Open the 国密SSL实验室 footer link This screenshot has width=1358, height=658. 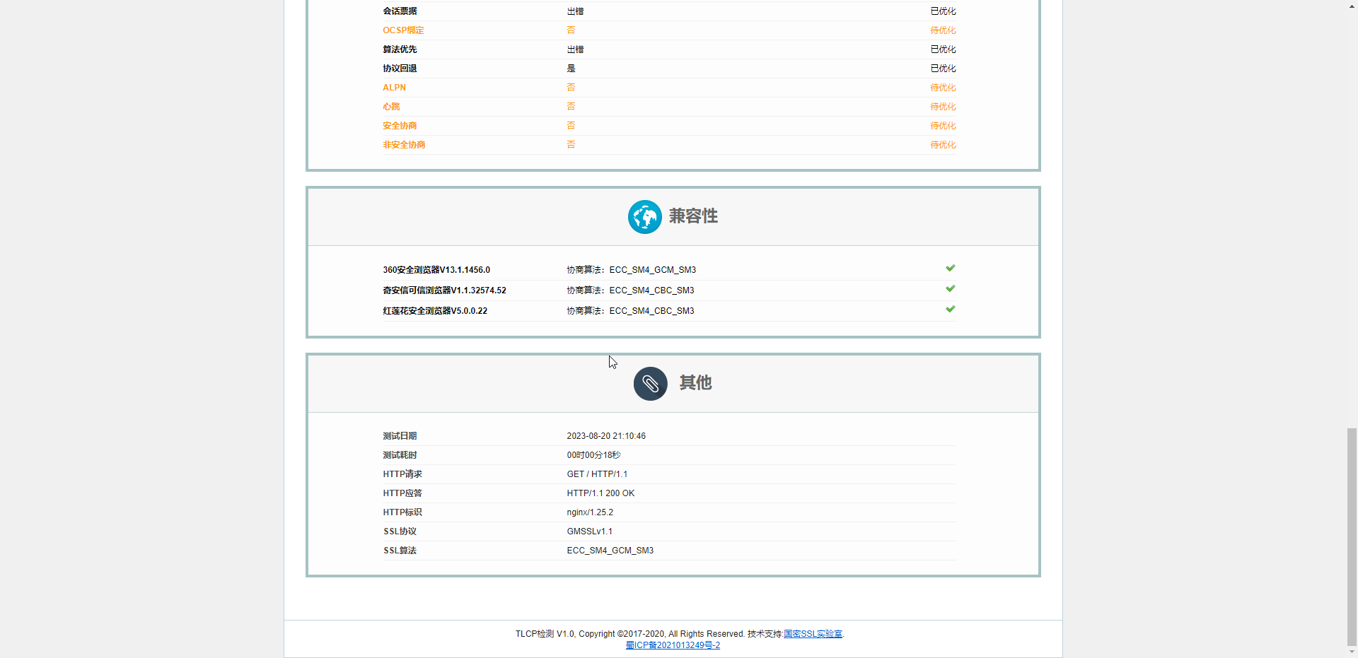click(813, 634)
